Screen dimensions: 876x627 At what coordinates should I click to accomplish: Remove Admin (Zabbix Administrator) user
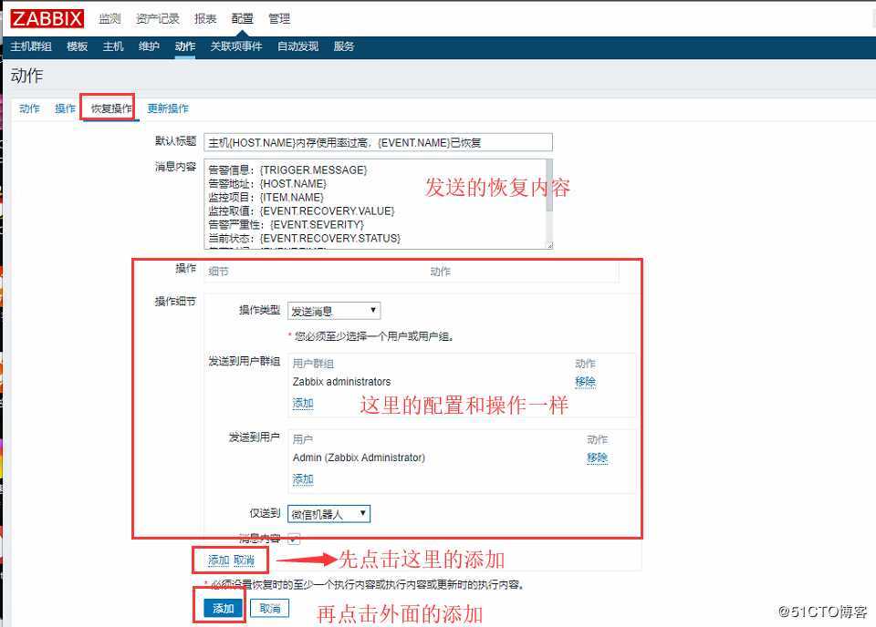(x=597, y=458)
